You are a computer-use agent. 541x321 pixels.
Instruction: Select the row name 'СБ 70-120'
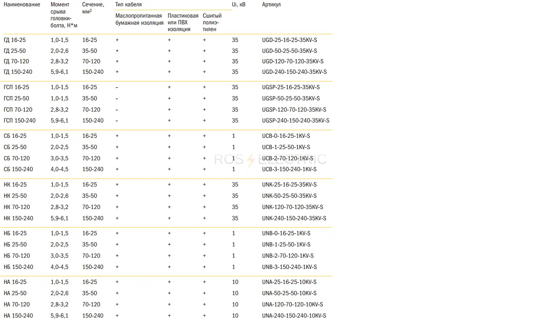click(x=16, y=158)
